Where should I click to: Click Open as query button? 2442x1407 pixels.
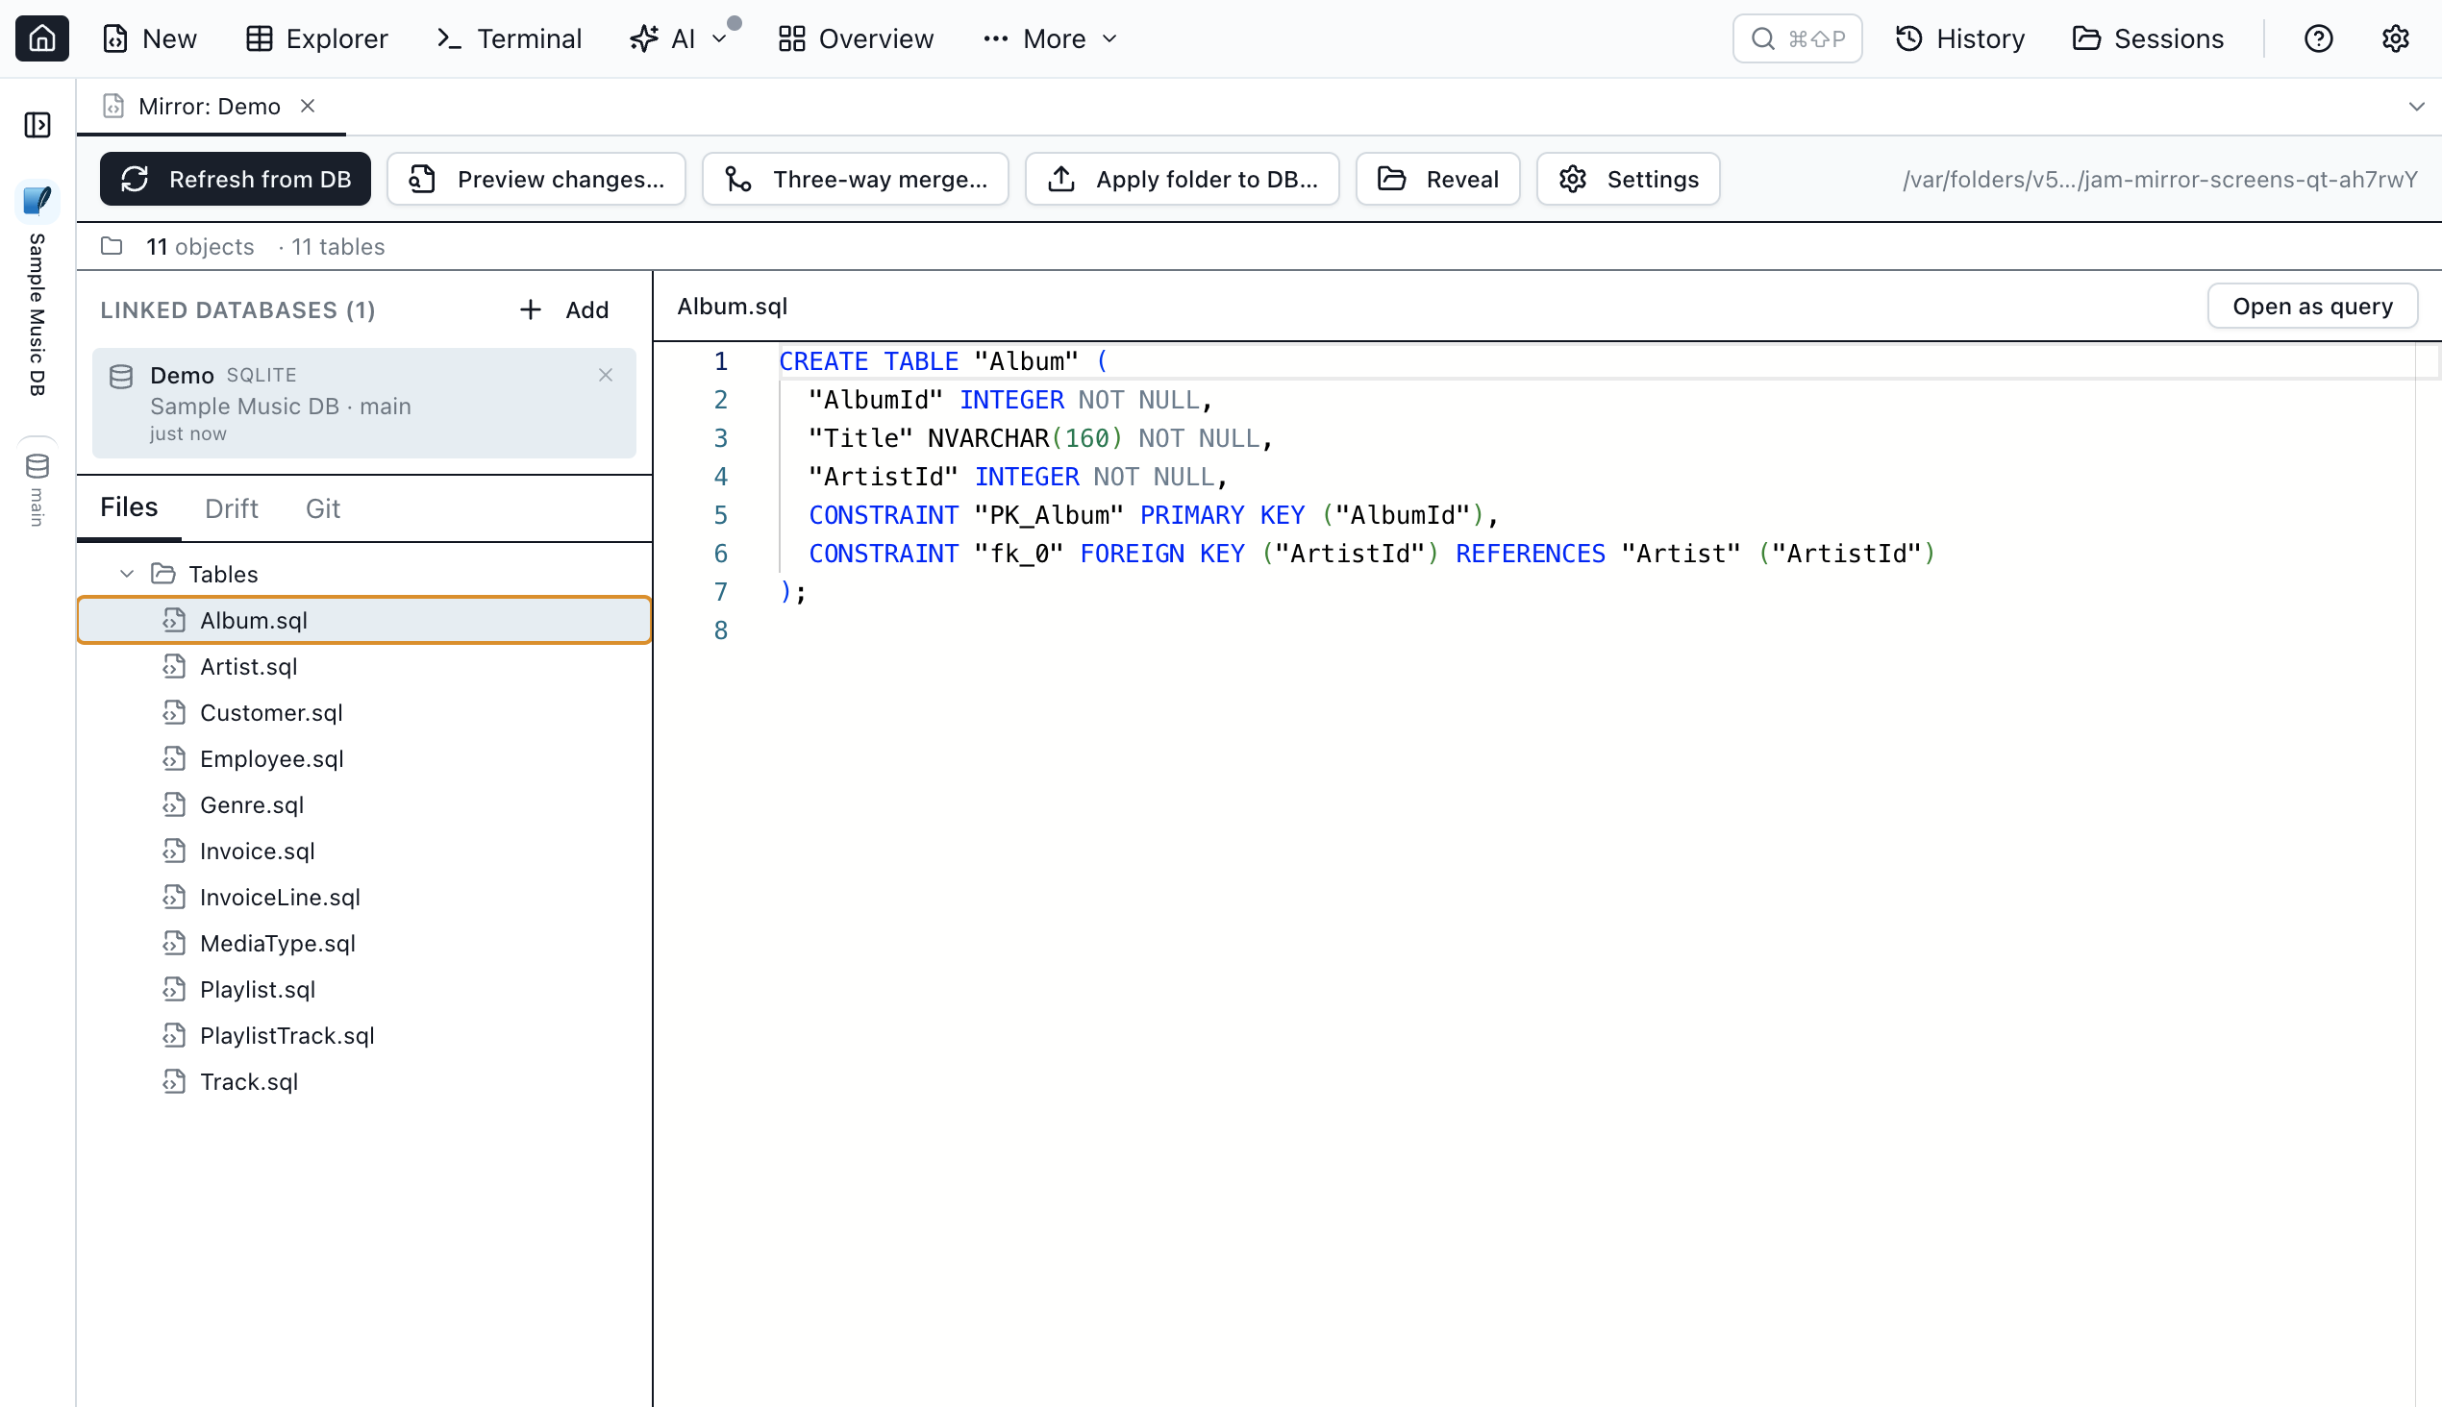[x=2312, y=307]
